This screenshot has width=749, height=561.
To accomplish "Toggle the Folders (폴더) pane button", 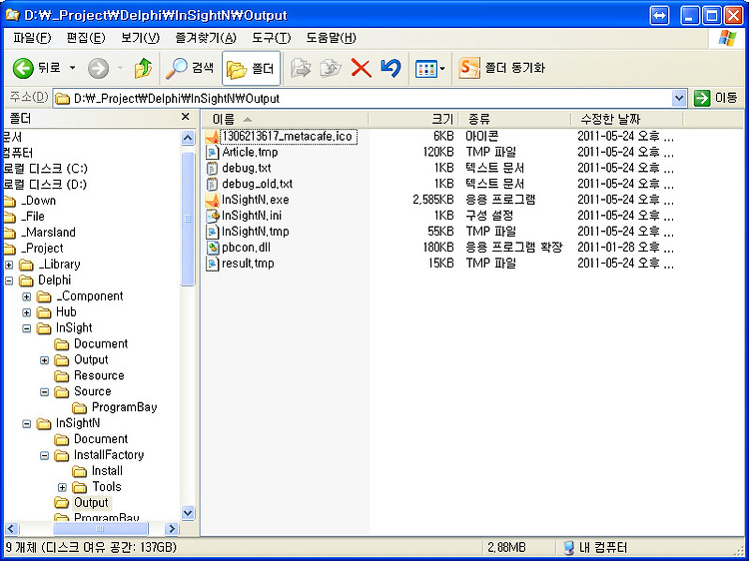I will tap(251, 68).
